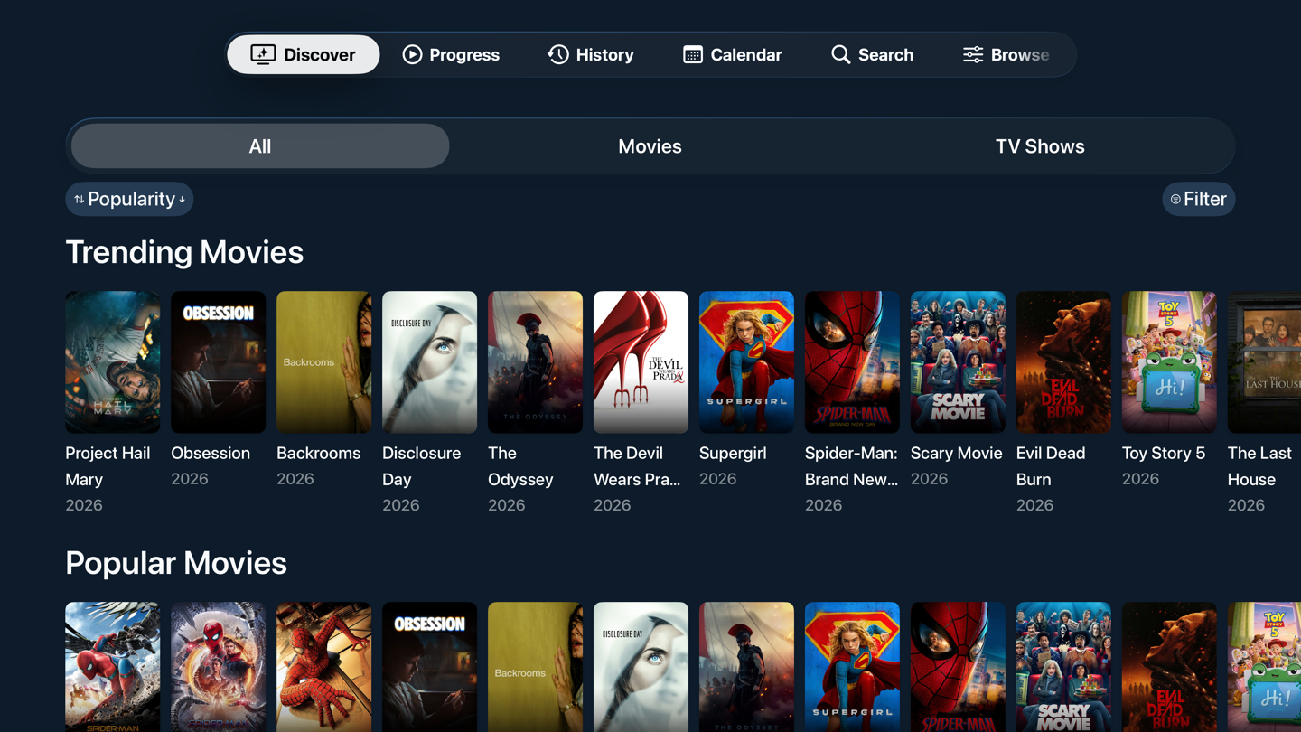Screen dimensions: 1301x732
Task: Click the Popular Movies heading
Action: (x=176, y=563)
